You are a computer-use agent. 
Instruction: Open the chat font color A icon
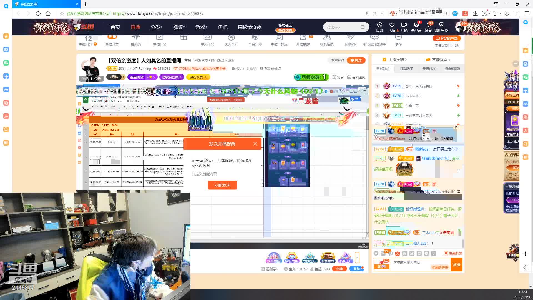pos(398,253)
